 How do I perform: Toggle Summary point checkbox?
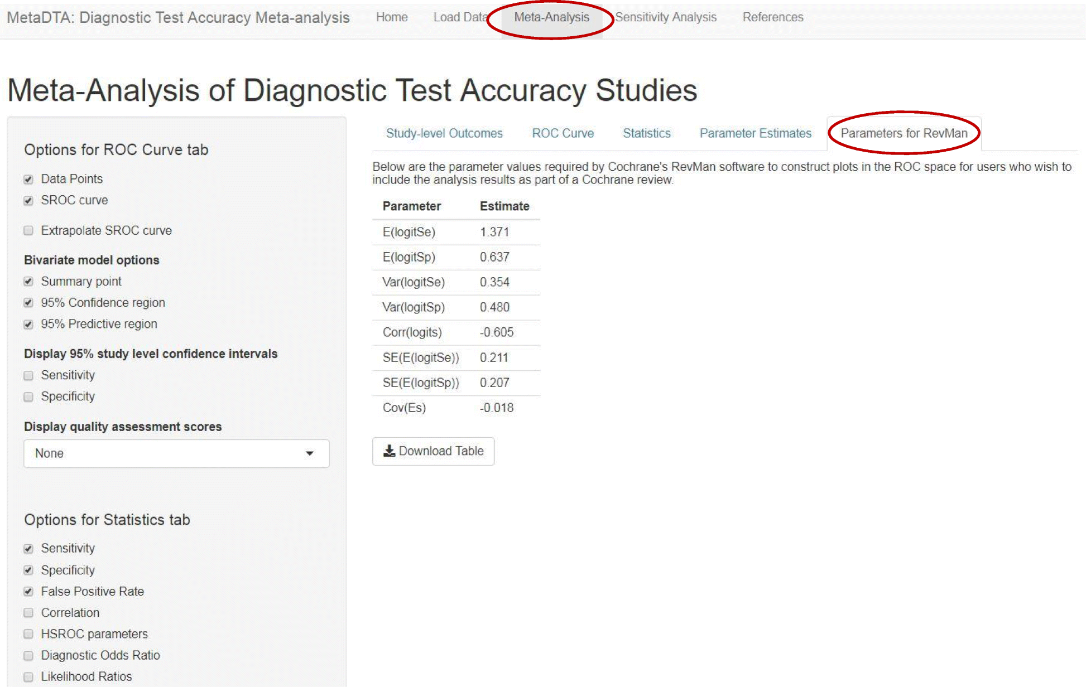click(28, 282)
